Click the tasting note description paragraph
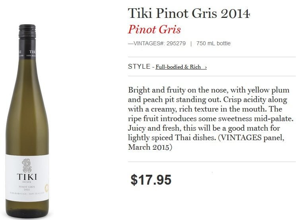301x220 pixels. (211, 118)
